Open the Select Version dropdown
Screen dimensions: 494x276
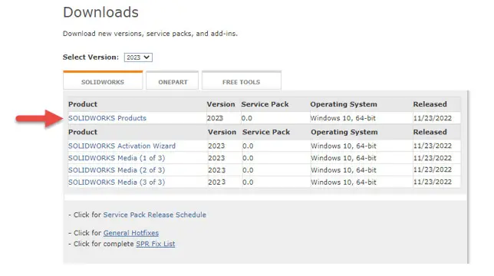pyautogui.click(x=138, y=58)
